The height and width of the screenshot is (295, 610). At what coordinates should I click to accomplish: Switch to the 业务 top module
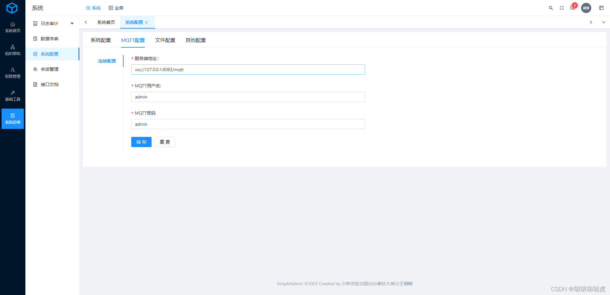click(x=116, y=8)
